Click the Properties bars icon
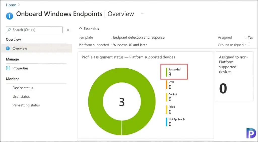This screenshot has width=258, height=142. pos(8,68)
